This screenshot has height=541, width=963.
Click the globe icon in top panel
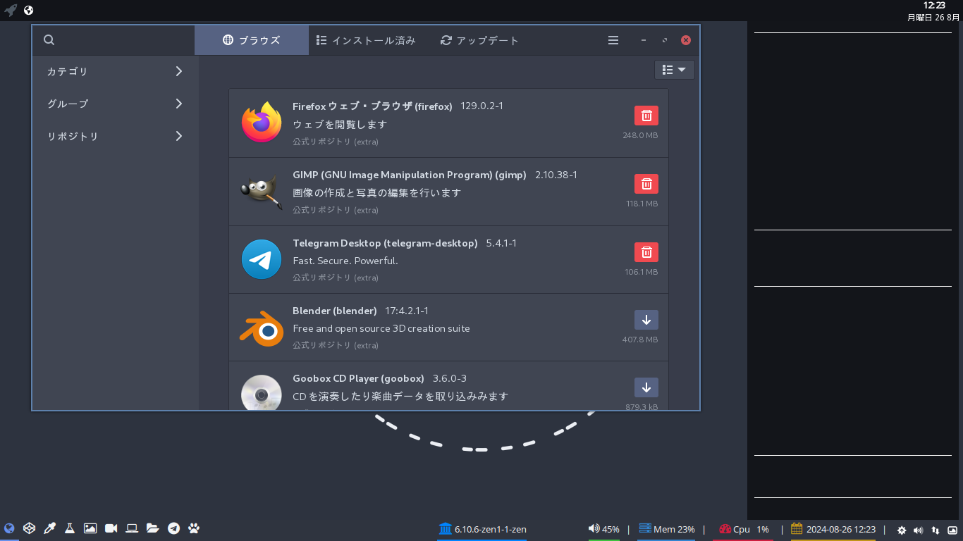pyautogui.click(x=28, y=10)
